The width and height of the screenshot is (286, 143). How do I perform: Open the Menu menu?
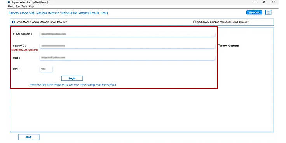pos(11,6)
